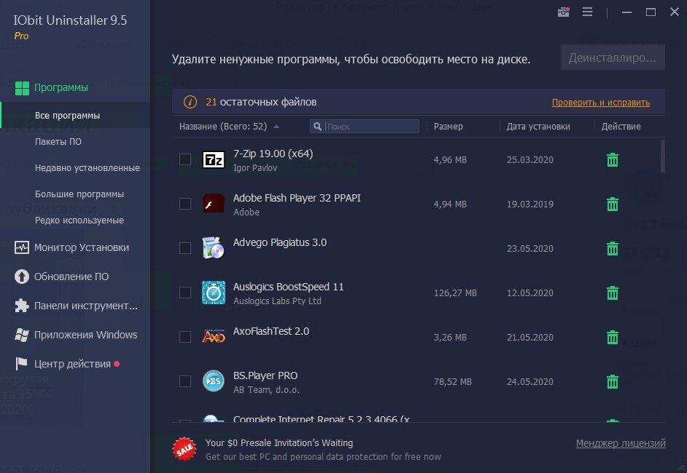This screenshot has width=687, height=473.
Task: Click the 7-Zip application icon
Action: (x=213, y=159)
